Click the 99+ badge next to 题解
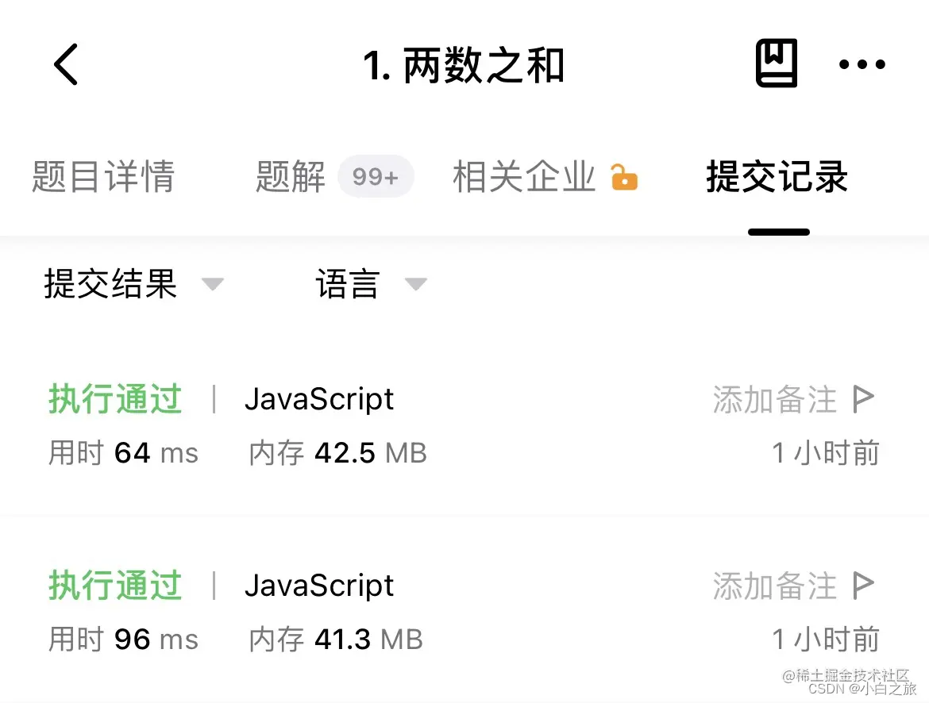Image resolution: width=929 pixels, height=703 pixels. pos(376,177)
